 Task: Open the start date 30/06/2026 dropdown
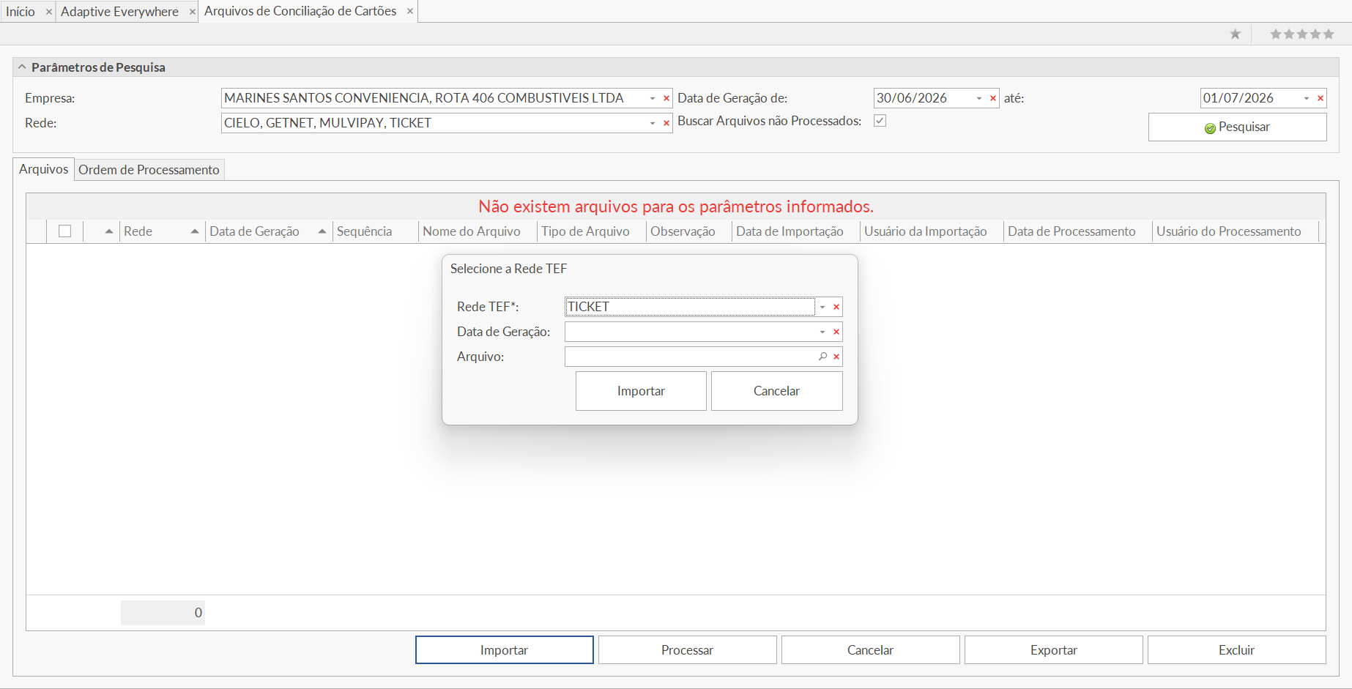click(x=979, y=98)
